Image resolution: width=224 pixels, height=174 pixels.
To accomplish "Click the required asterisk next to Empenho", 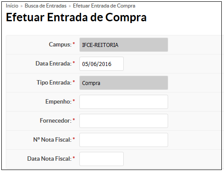I will click(x=74, y=101).
